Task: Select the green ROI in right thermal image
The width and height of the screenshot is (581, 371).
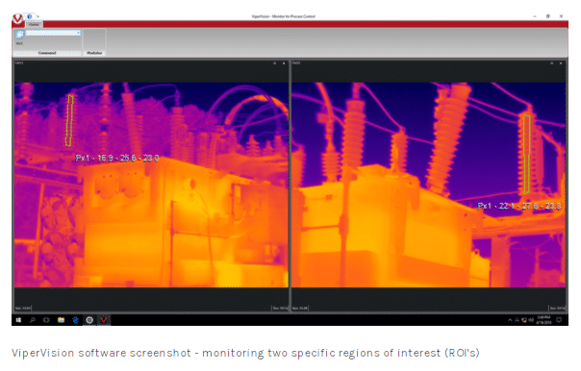Action: [x=526, y=154]
